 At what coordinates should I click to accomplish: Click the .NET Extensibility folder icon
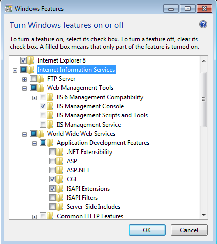click(x=60, y=152)
